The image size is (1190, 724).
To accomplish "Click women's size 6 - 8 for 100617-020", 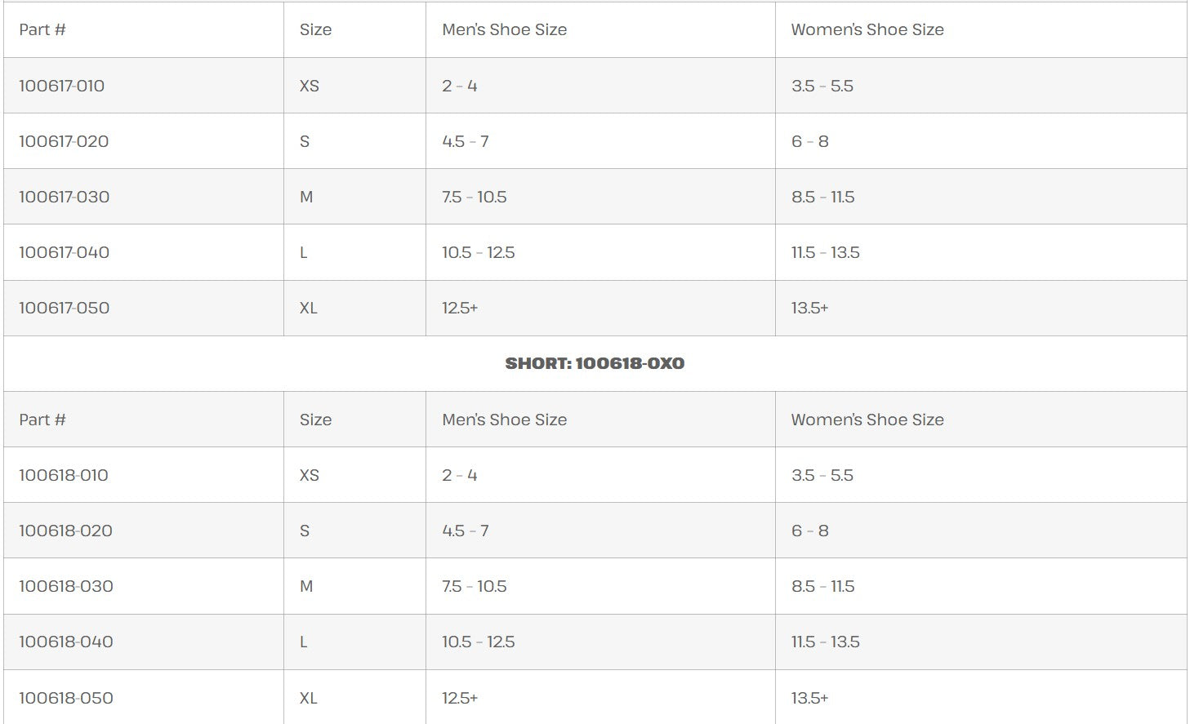I will coord(810,141).
